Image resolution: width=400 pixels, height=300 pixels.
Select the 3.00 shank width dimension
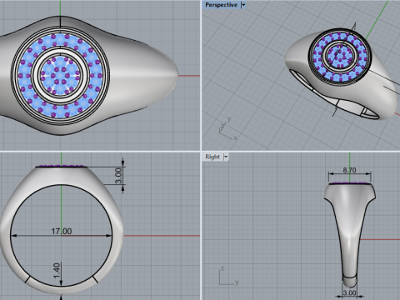[x=349, y=293]
